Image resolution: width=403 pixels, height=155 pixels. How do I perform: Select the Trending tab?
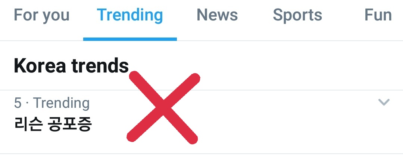tap(130, 15)
